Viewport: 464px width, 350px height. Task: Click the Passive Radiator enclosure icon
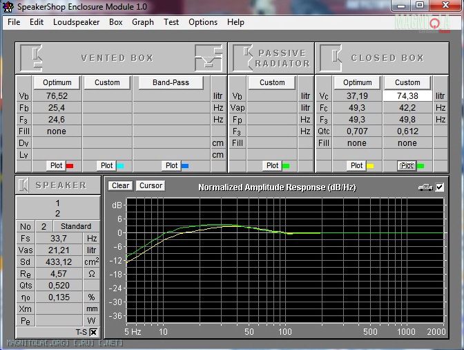[242, 58]
